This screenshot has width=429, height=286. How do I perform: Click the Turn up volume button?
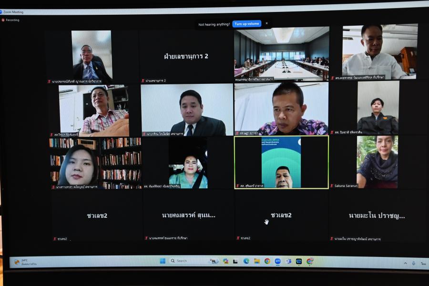247,24
